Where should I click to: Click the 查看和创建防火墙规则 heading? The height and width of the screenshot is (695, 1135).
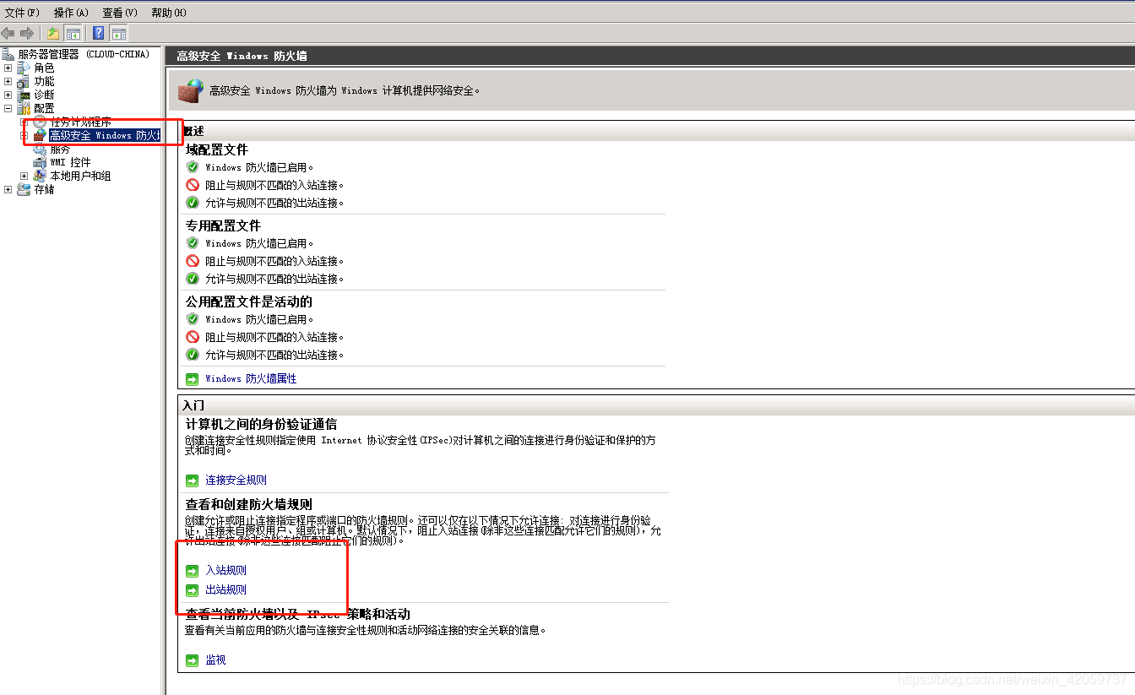click(249, 504)
